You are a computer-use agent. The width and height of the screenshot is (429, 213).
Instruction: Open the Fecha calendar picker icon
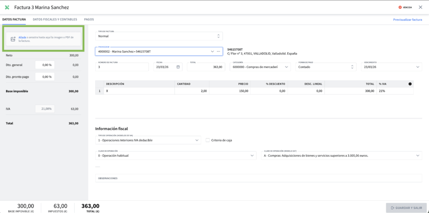coord(178,67)
